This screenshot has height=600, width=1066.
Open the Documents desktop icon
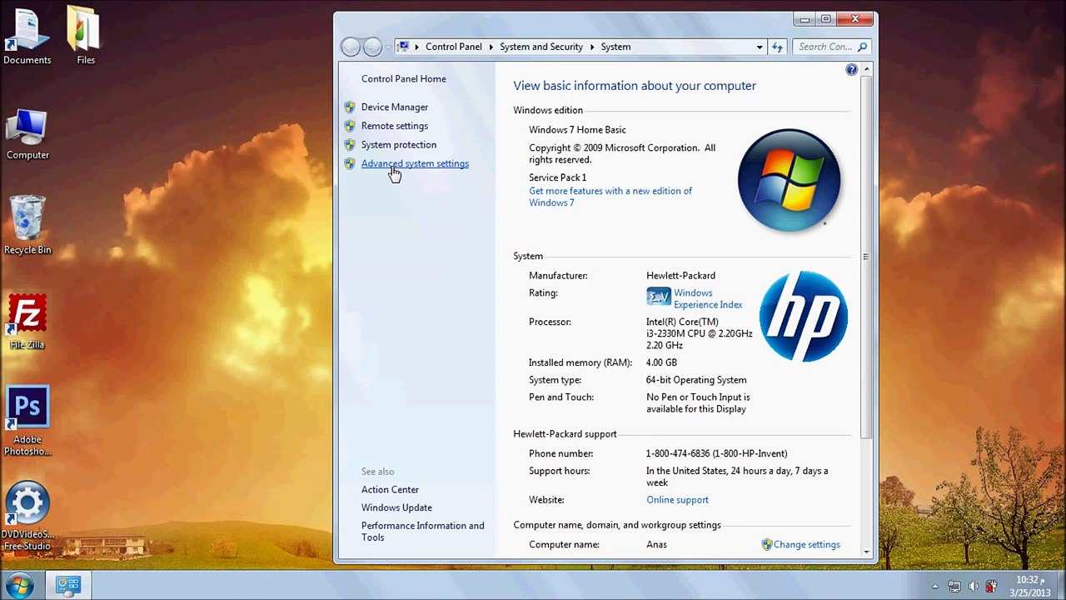pos(27,36)
